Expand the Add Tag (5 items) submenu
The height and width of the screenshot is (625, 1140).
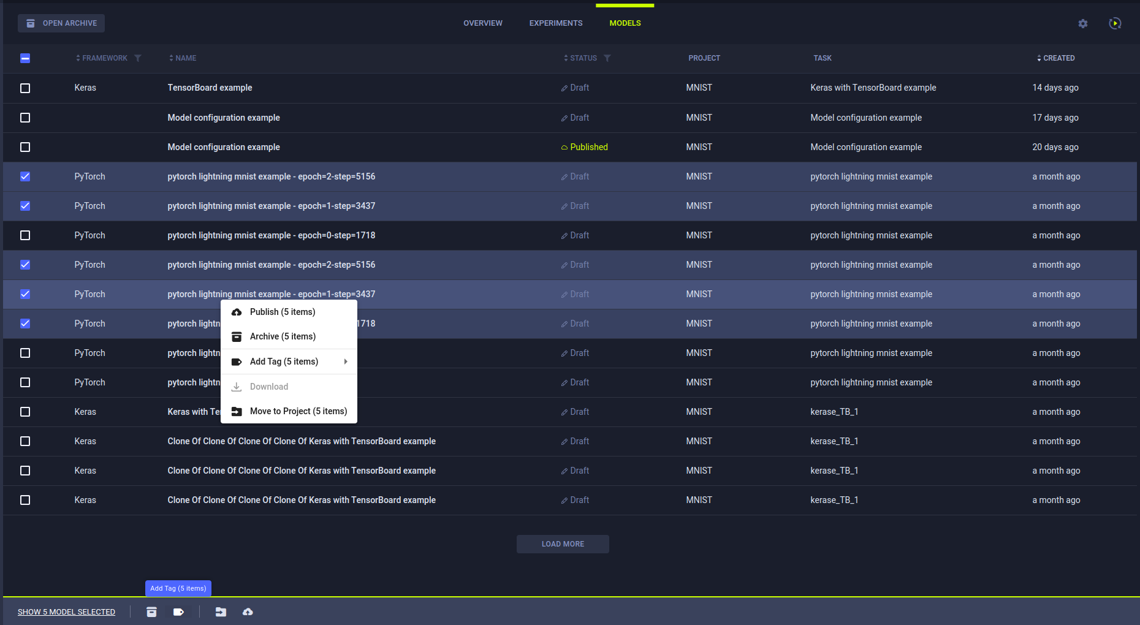(289, 362)
